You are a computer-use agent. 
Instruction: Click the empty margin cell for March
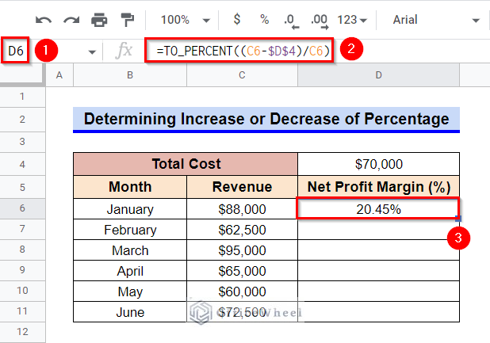click(x=379, y=250)
